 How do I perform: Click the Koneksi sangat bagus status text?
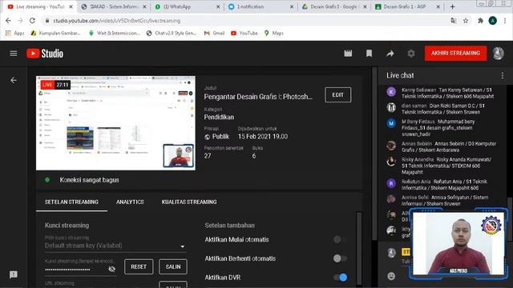click(x=89, y=180)
